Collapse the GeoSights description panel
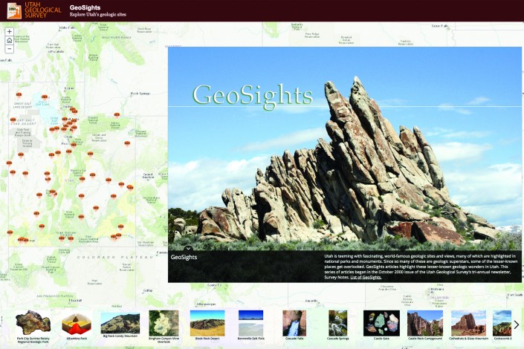Viewport: 524px width, 349px height. (x=189, y=248)
